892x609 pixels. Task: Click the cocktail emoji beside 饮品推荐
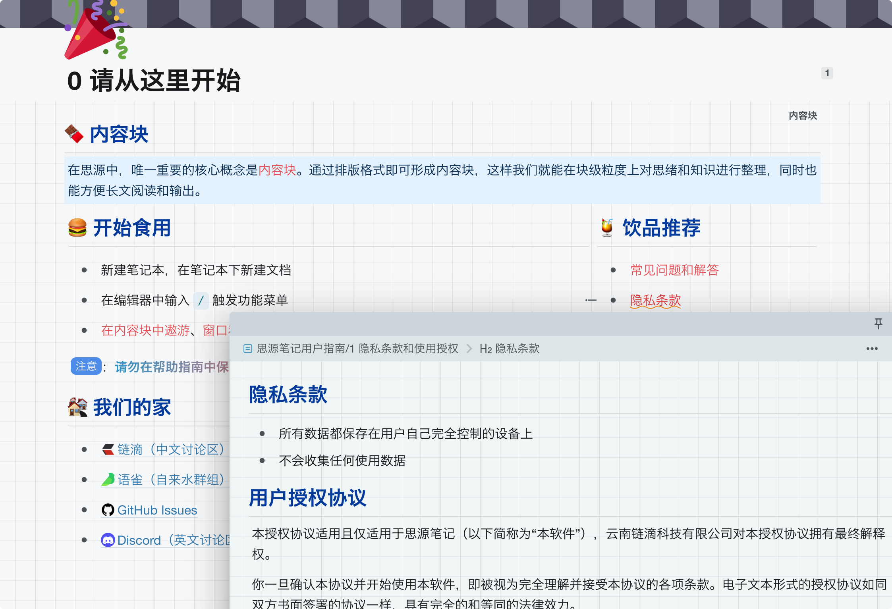click(x=607, y=228)
